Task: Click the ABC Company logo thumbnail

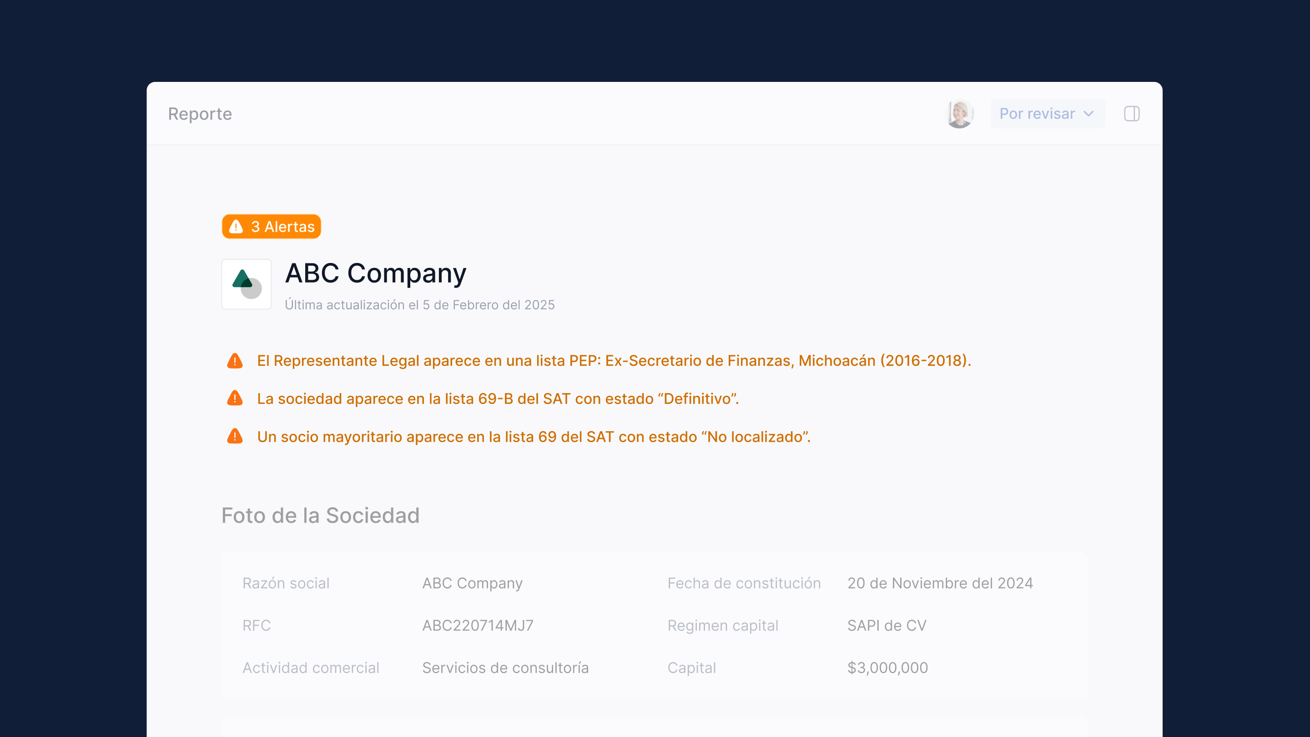Action: (247, 284)
